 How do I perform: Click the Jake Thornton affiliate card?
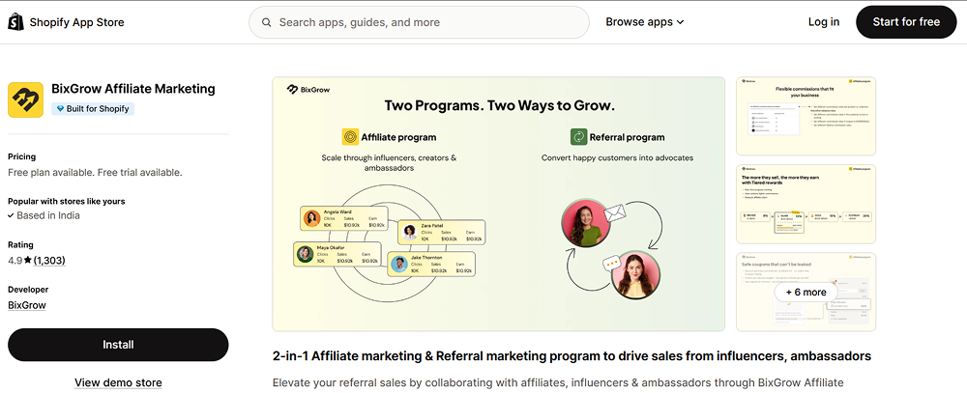[x=432, y=265]
